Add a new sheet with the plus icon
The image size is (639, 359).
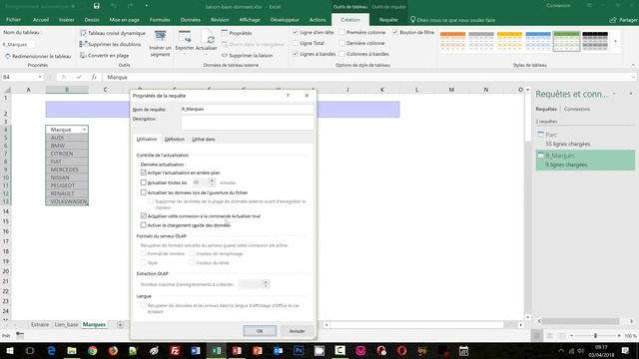tap(120, 325)
